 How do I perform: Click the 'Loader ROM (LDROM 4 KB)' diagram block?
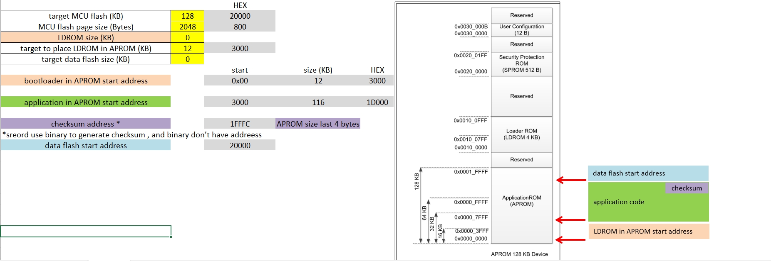click(521, 134)
